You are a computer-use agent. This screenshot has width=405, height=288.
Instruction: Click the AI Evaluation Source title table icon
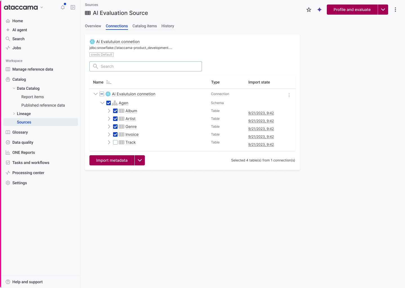[88, 13]
